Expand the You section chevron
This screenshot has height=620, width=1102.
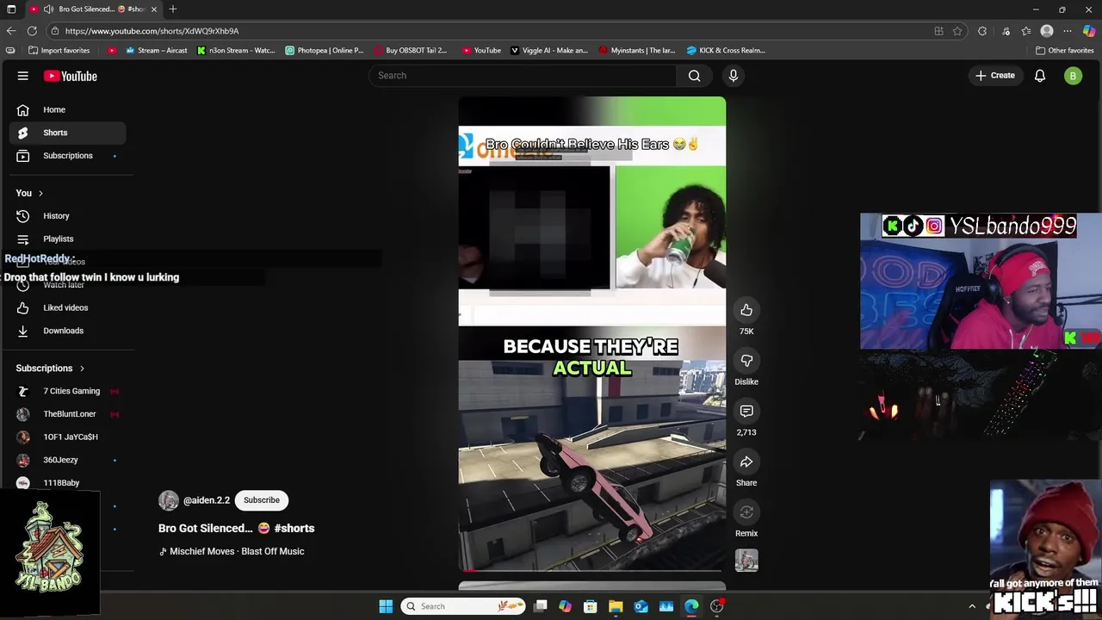pyautogui.click(x=40, y=193)
